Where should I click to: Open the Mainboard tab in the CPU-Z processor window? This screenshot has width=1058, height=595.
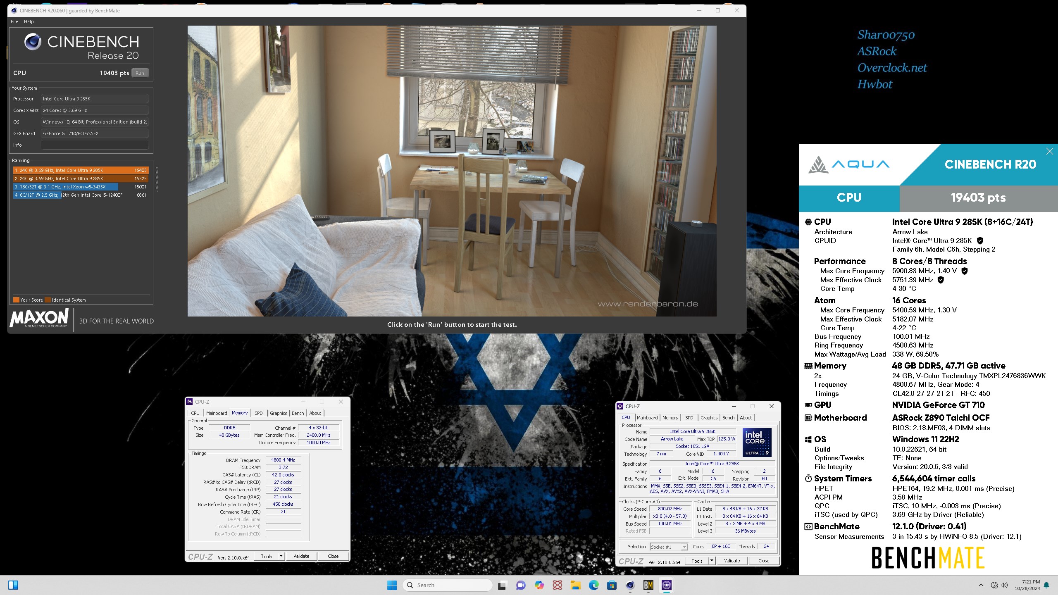click(647, 418)
